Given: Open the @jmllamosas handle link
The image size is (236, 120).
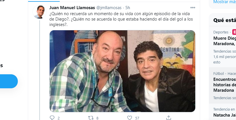Looking at the screenshot, I should pos(109,8).
